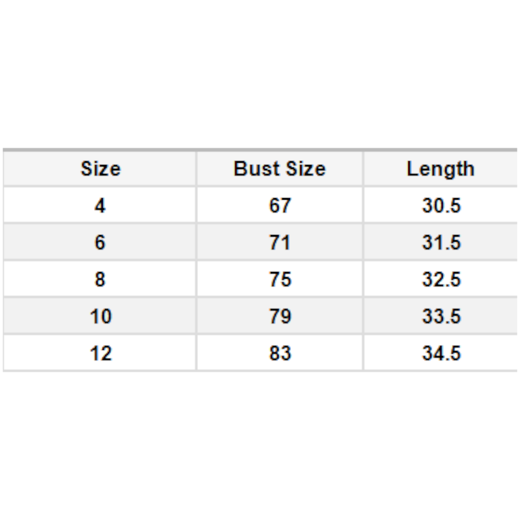Click bust size value 75

pos(280,279)
